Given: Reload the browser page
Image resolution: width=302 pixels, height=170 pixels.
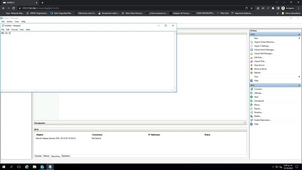Looking at the screenshot, I should click(x=14, y=8).
